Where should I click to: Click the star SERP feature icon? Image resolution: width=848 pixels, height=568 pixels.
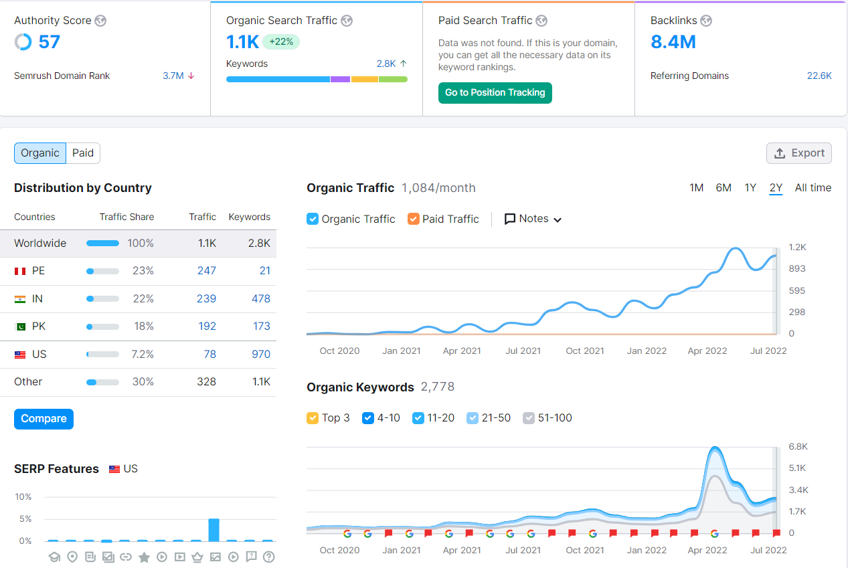point(144,557)
